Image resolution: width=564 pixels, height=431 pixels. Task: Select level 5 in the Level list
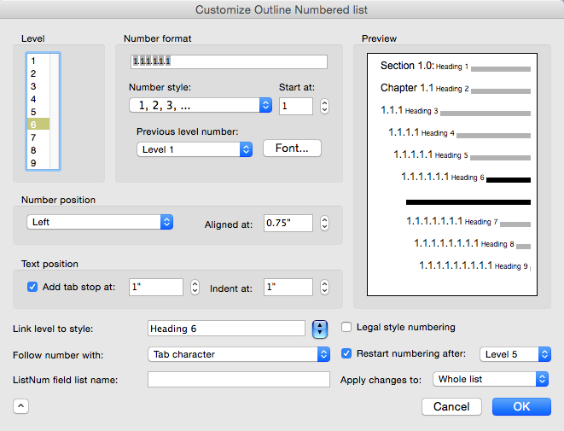point(38,112)
